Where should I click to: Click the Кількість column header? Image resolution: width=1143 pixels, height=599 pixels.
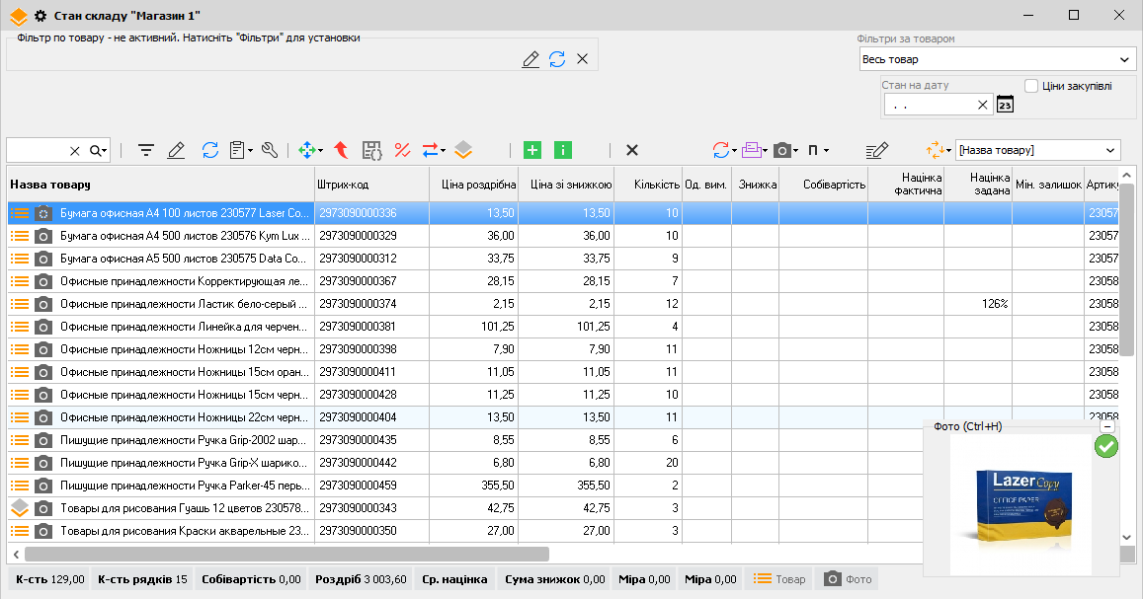coord(656,185)
